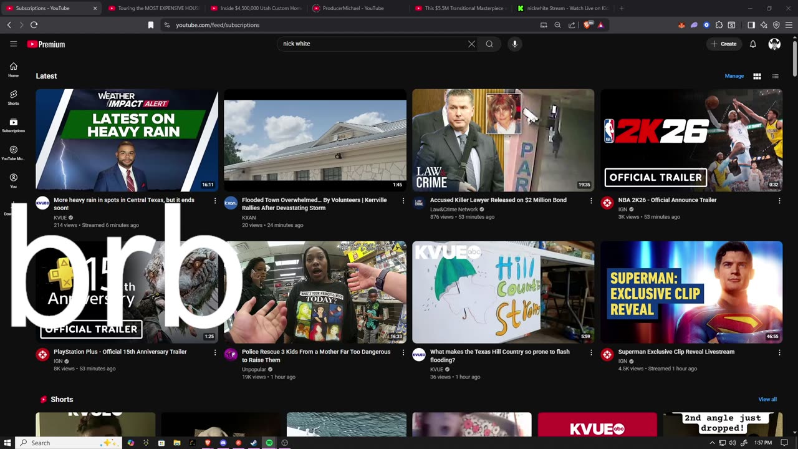
Task: Toggle the browser sidebar panel
Action: tap(751, 25)
